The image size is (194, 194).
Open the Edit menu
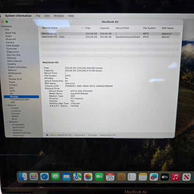tap(47, 16)
